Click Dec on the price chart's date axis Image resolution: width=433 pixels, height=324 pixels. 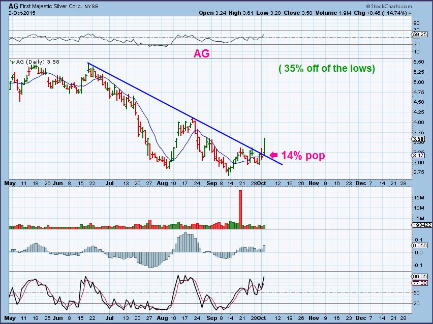(x=361, y=183)
